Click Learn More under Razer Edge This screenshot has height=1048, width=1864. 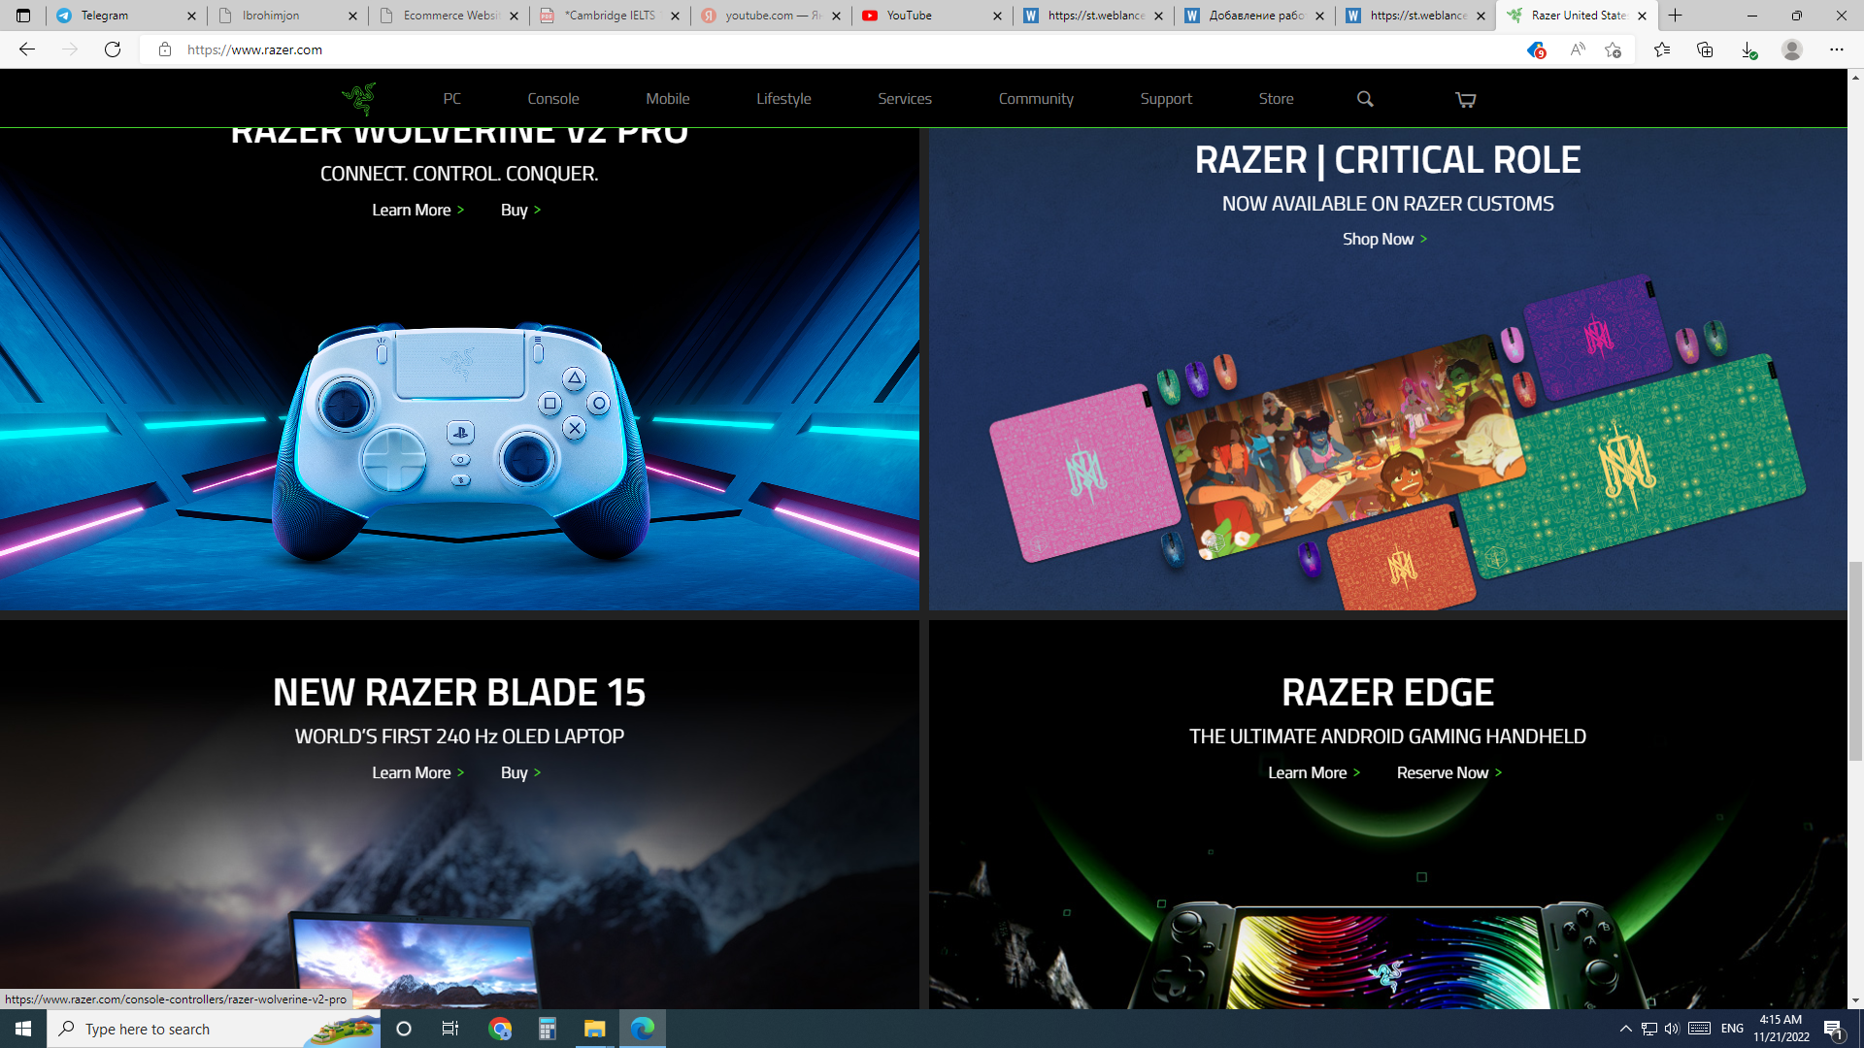tap(1314, 773)
